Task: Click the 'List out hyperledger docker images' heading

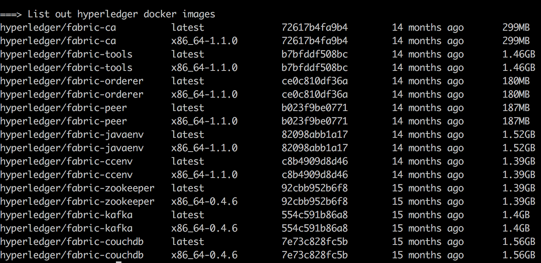Action: (x=121, y=15)
